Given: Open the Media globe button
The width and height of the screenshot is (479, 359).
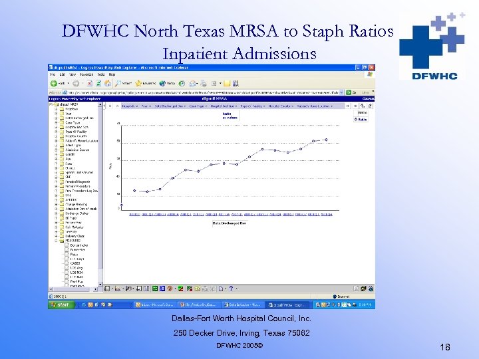Looking at the screenshot, I should tap(162, 83).
